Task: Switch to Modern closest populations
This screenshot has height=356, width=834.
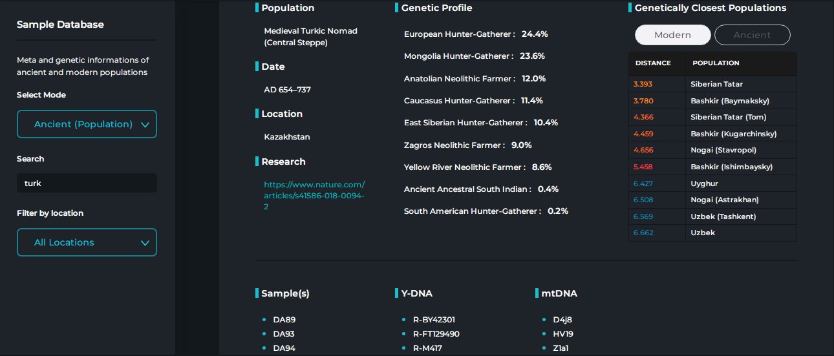Action: coord(672,35)
